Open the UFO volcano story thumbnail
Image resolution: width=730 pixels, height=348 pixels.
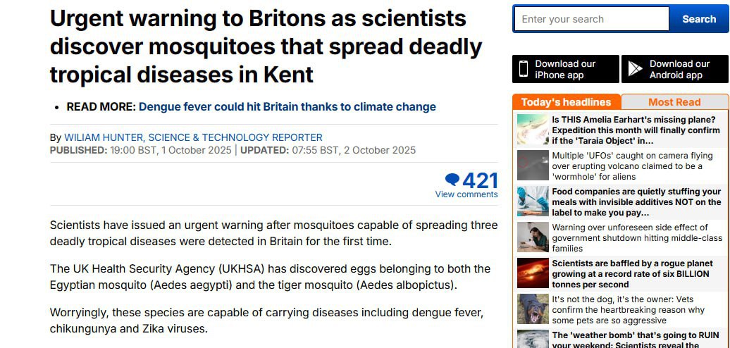[533, 166]
